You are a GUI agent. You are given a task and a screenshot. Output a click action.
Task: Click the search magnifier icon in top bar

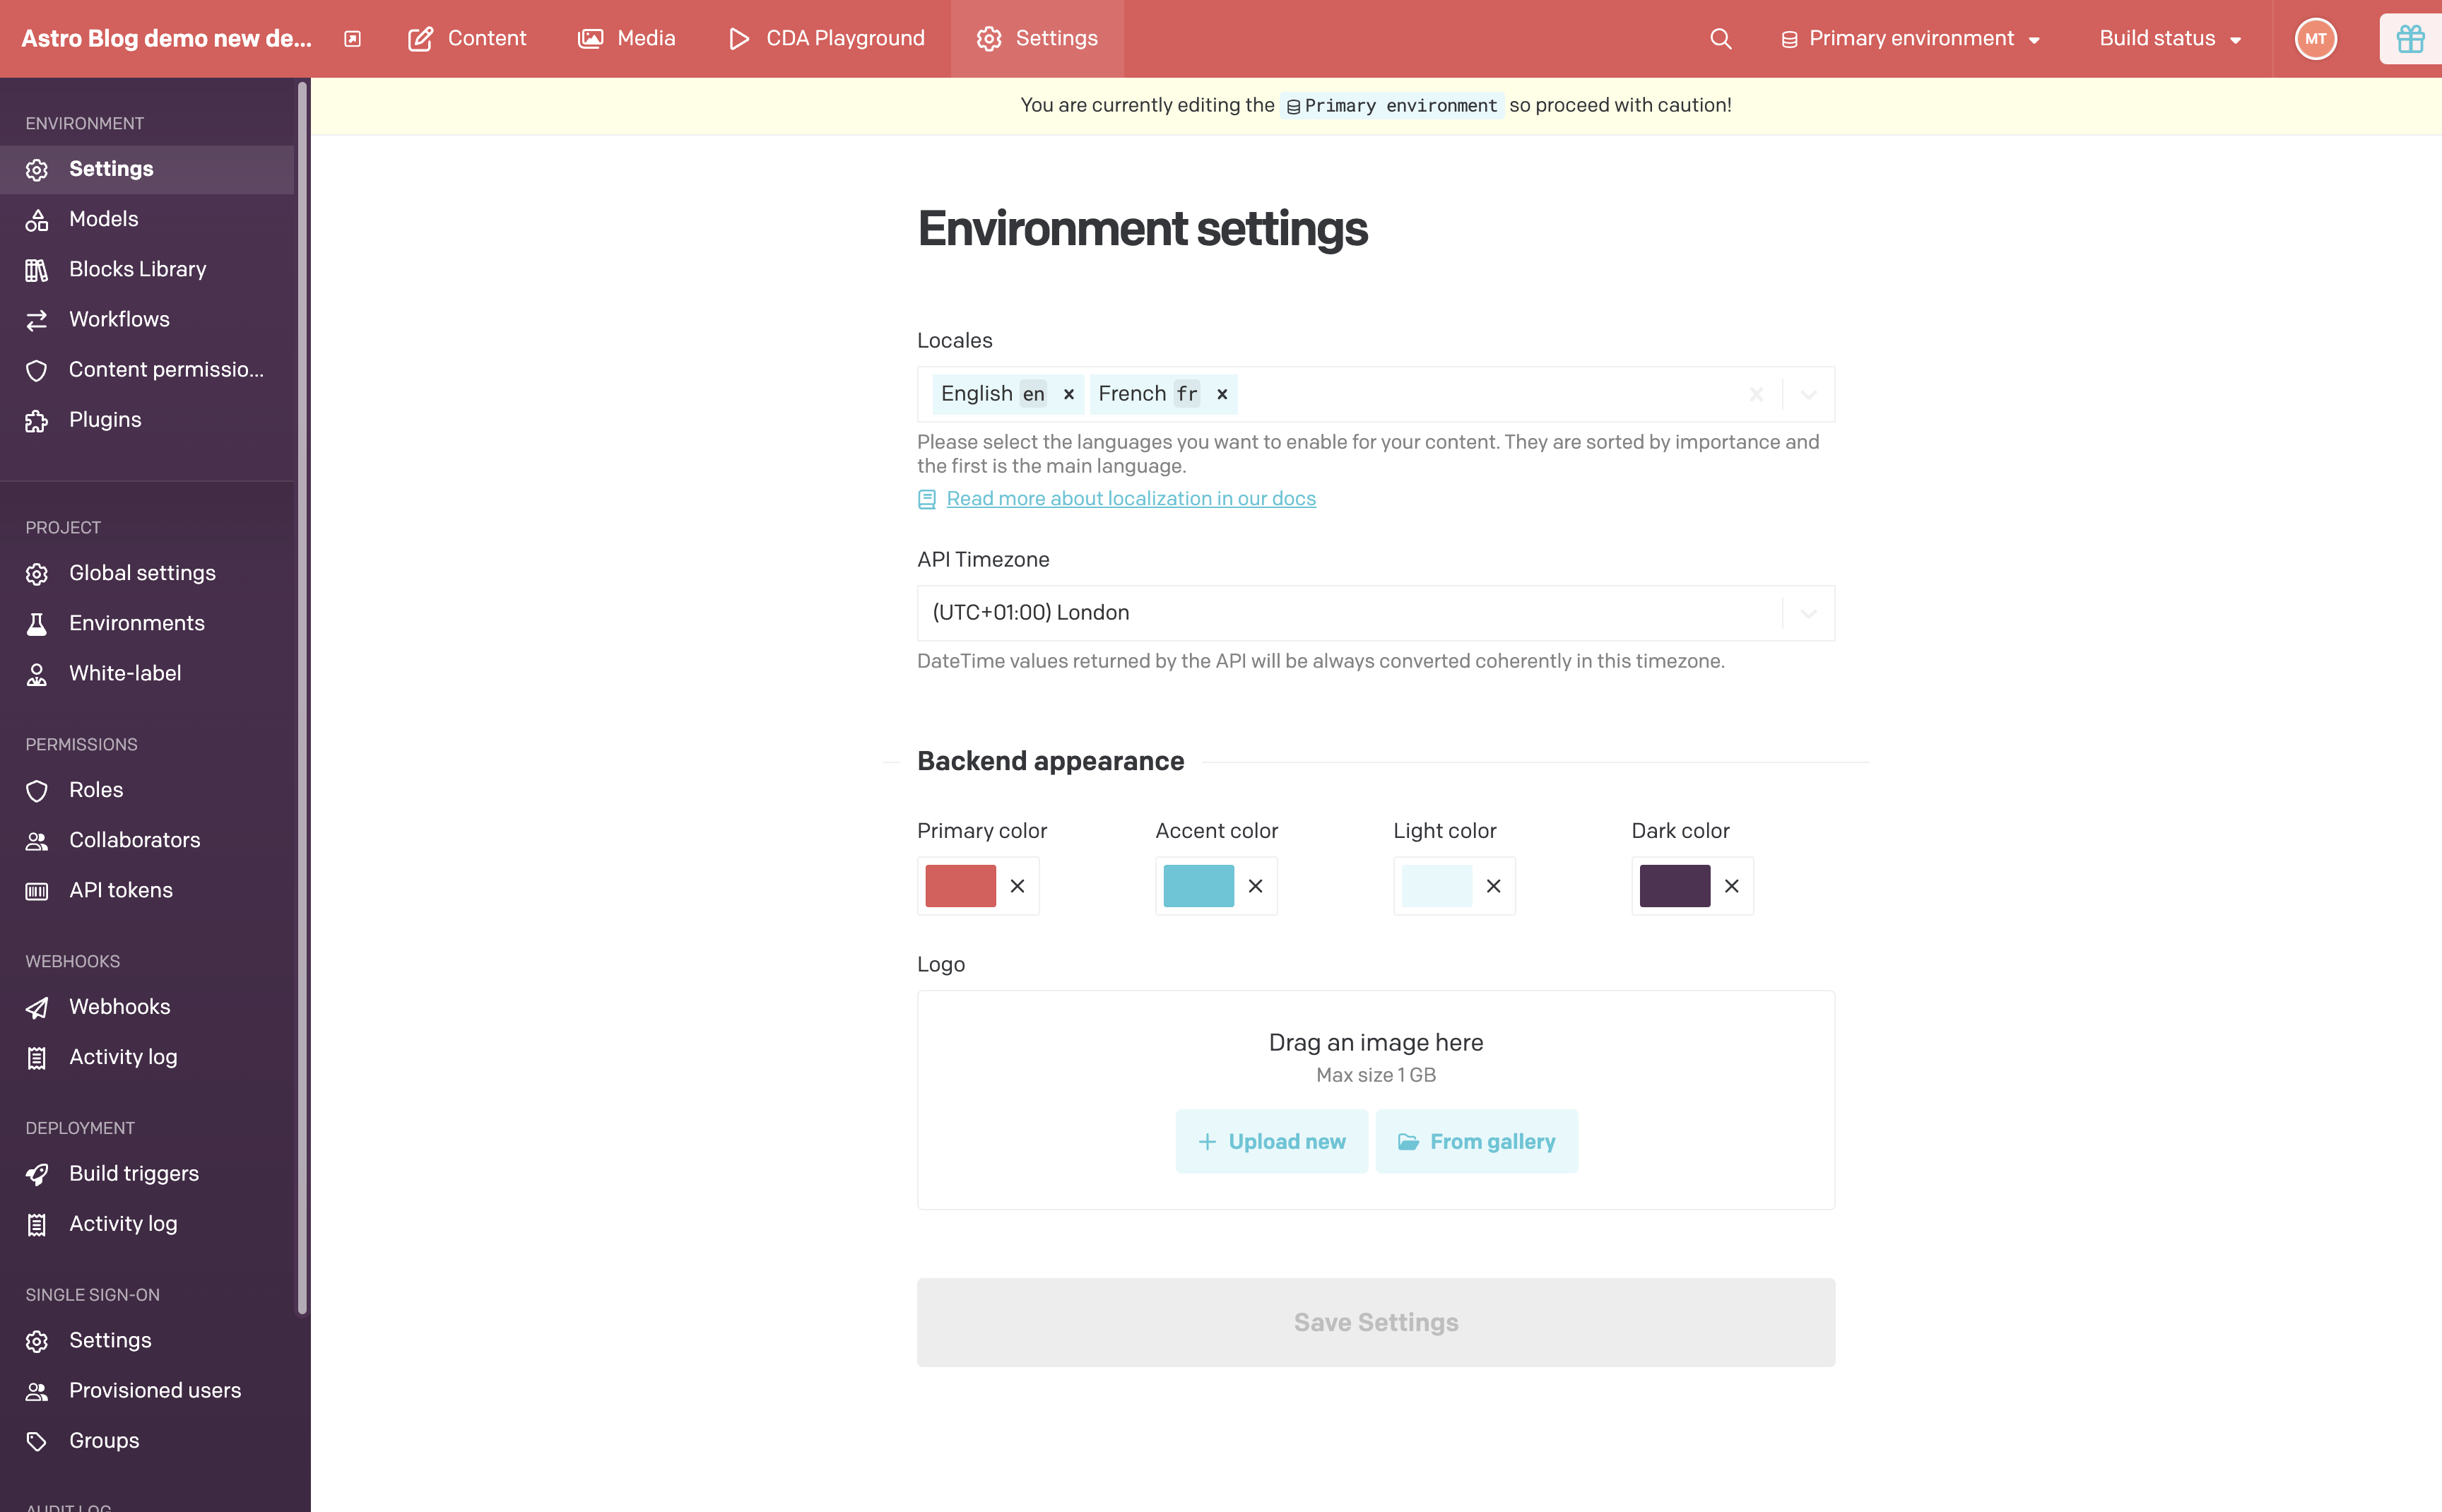coord(1720,39)
